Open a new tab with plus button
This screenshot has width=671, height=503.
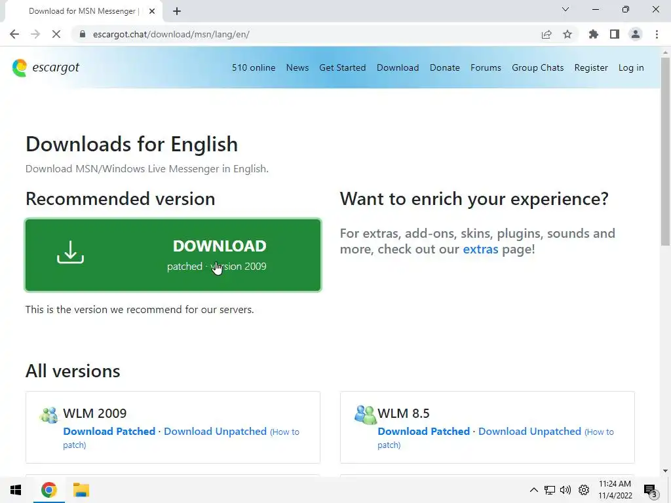pos(177,11)
